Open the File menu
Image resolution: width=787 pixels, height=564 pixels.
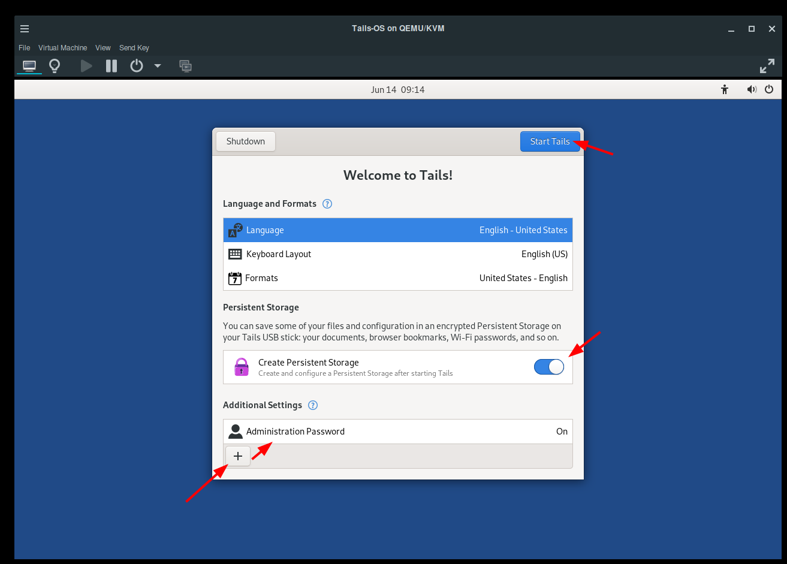(x=25, y=48)
